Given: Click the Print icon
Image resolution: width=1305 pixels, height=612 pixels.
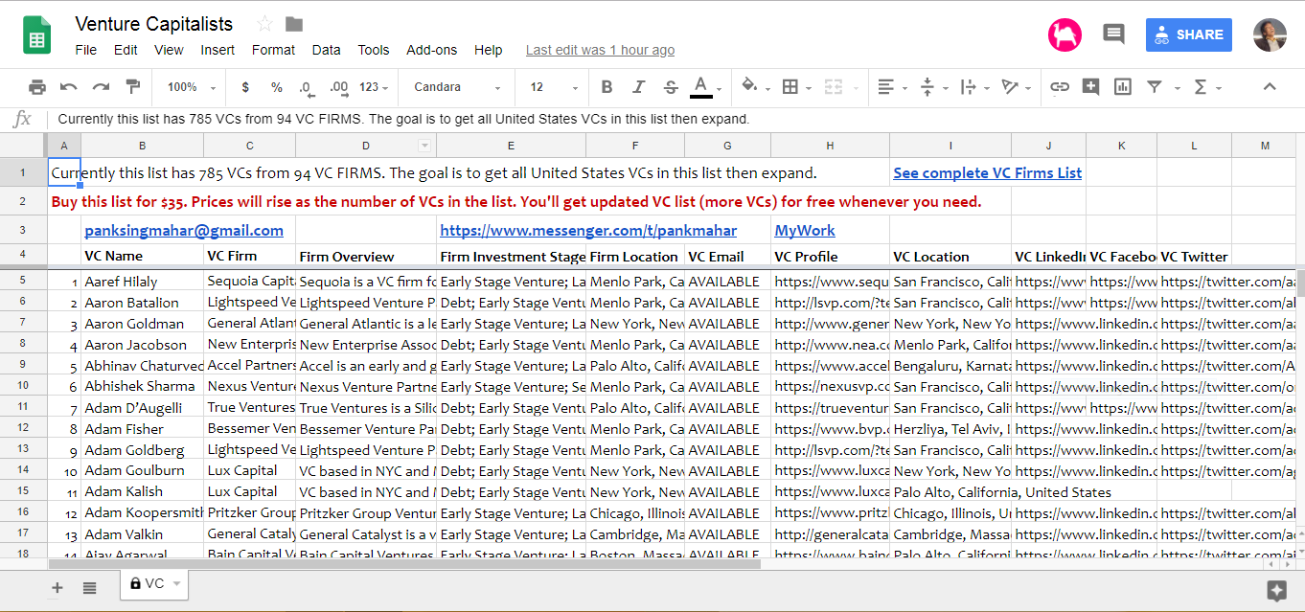Looking at the screenshot, I should pyautogui.click(x=37, y=87).
